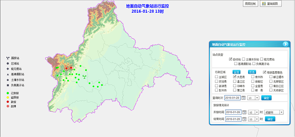
Task: Click 确定 next to the 查询时次 row
Action: (266, 98)
